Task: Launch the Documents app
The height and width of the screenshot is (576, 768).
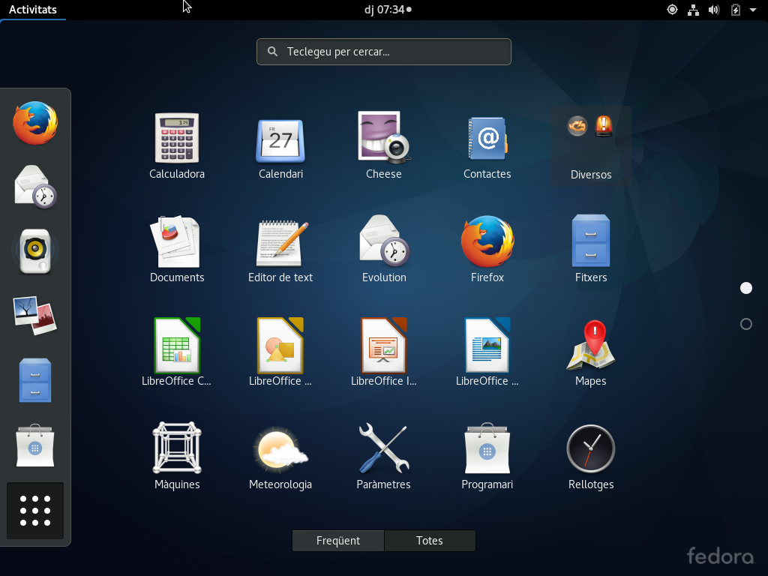Action: tap(177, 249)
